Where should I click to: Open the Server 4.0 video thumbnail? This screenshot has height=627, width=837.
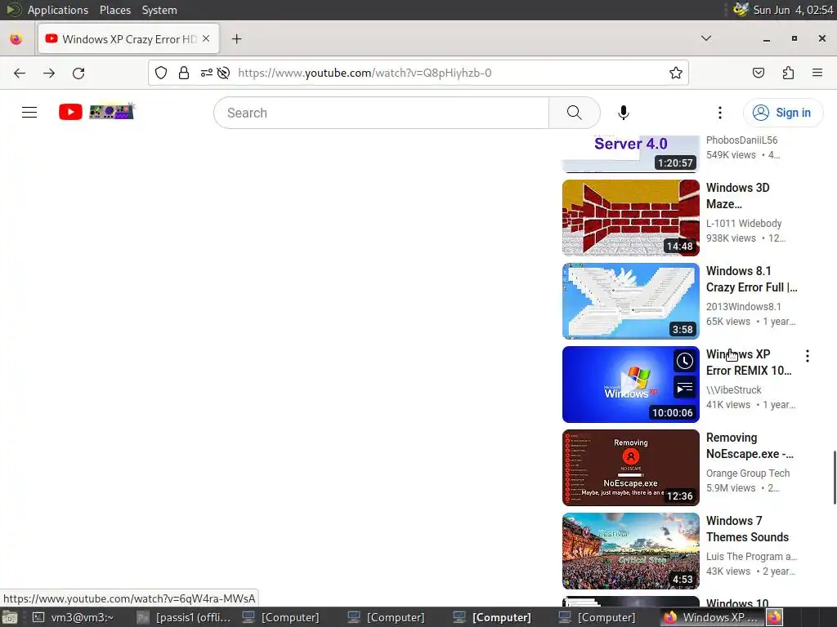pos(630,154)
